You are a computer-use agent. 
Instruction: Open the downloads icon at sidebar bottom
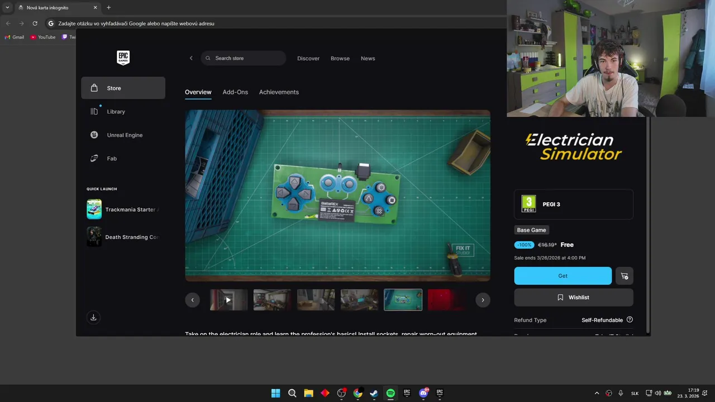93,318
